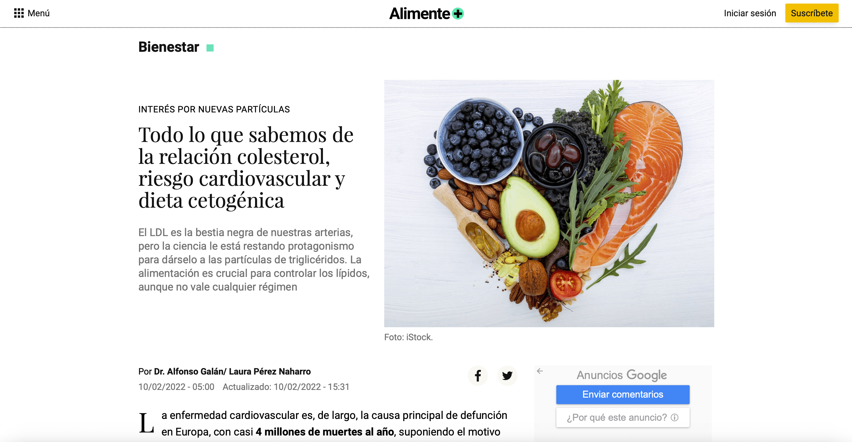Open the Menú grid icon
This screenshot has height=442, width=852.
[x=19, y=13]
